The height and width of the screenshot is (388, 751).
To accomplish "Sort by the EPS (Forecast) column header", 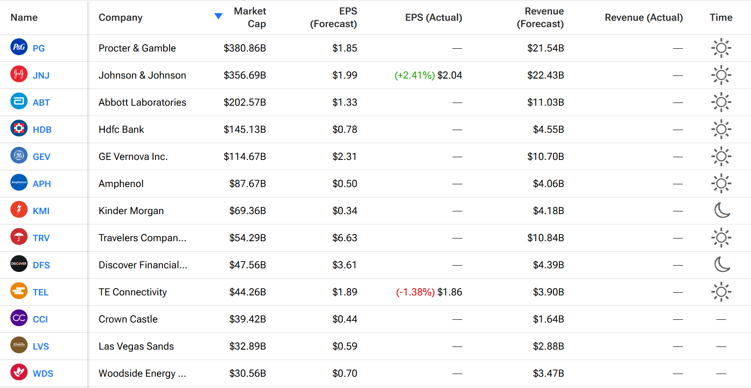I will 333,18.
